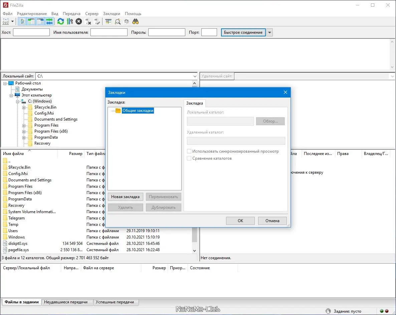
Task: Click up arrow of local tree scrollbar
Action: [194, 83]
